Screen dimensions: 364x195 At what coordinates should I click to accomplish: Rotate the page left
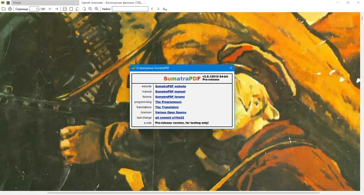pyautogui.click(x=78, y=9)
